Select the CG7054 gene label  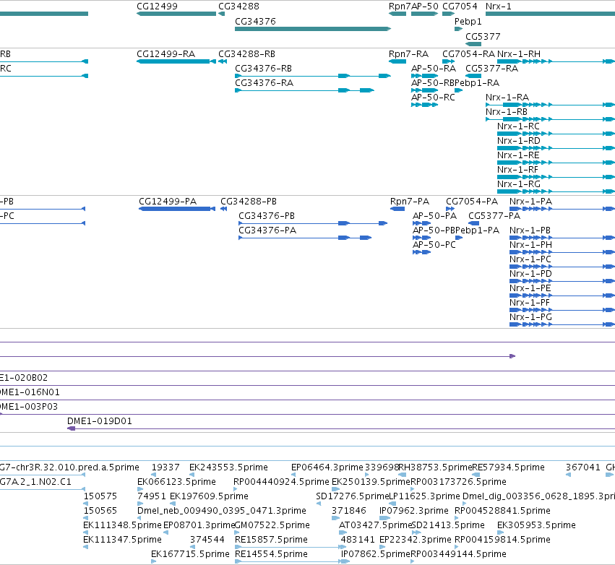point(460,7)
